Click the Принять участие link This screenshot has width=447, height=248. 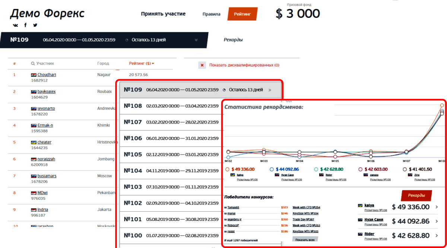(163, 14)
